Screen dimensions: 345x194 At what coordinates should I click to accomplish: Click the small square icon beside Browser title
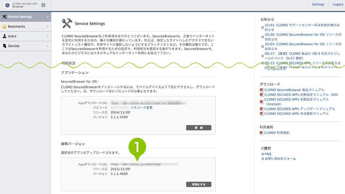[43, 5]
